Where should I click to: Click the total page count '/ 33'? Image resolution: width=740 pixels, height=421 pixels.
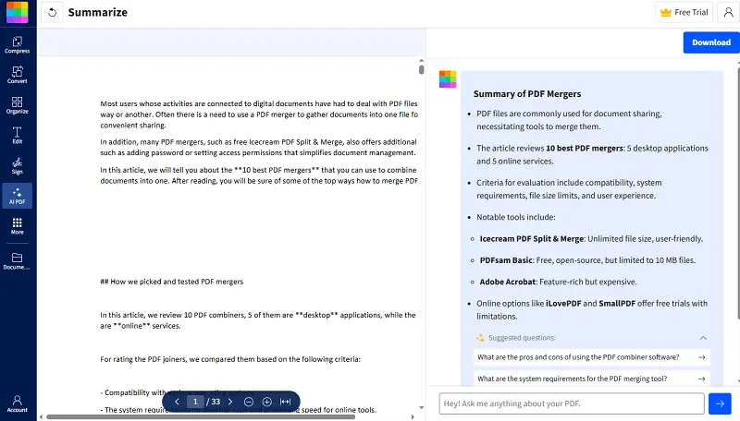click(x=214, y=402)
